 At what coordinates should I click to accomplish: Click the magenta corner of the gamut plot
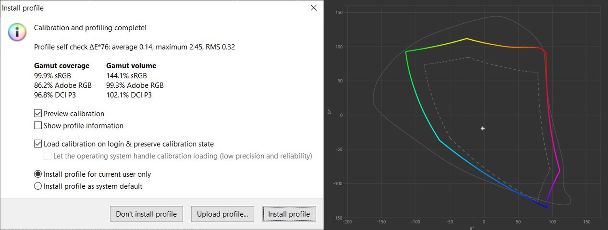559,171
